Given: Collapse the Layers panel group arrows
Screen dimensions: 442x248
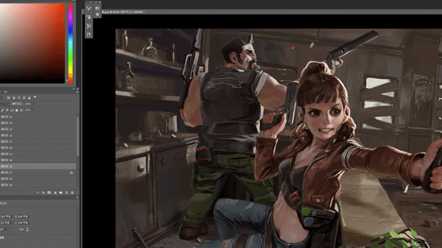Looking at the screenshot, I should point(74,89).
